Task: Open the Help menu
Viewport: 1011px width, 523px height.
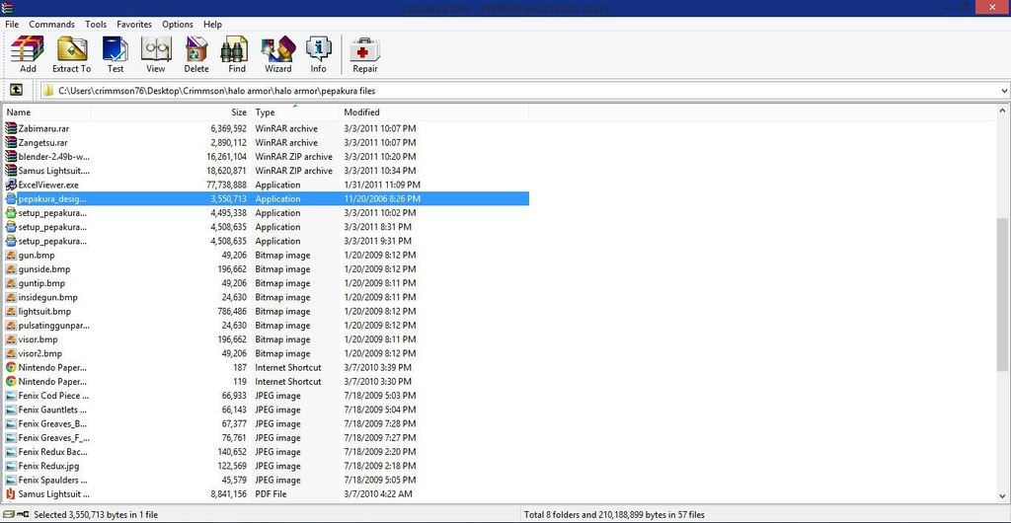Action: click(213, 25)
